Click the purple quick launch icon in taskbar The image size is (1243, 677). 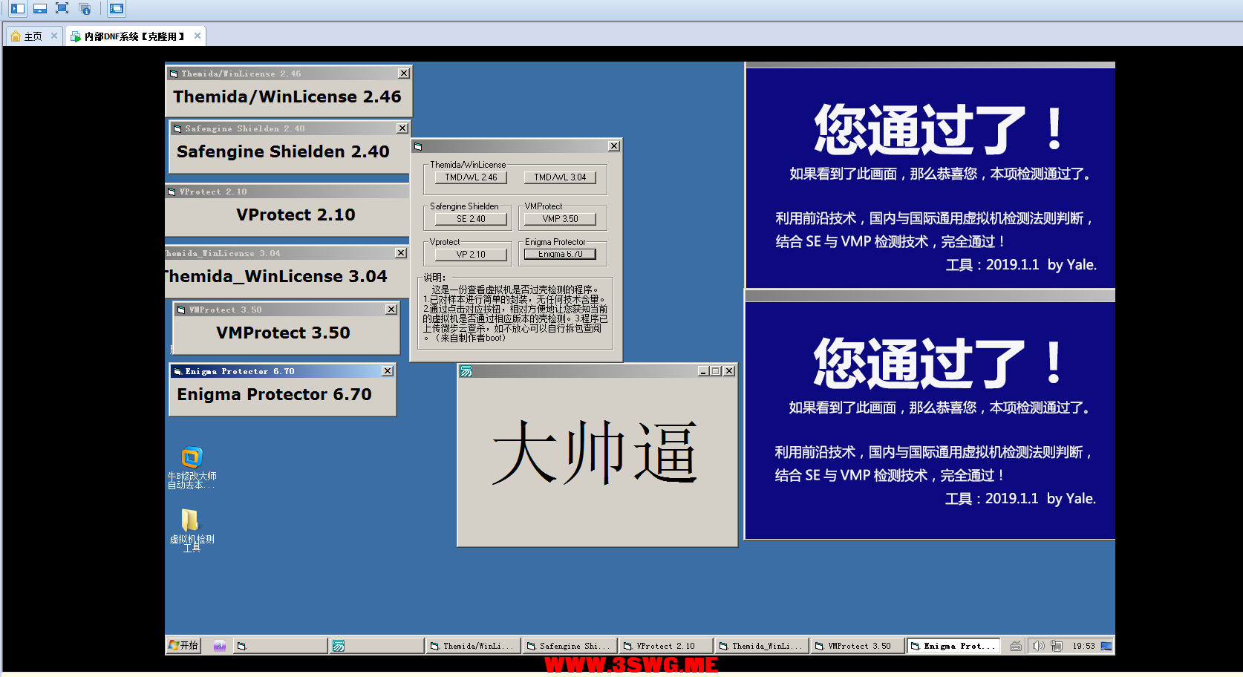click(x=220, y=646)
